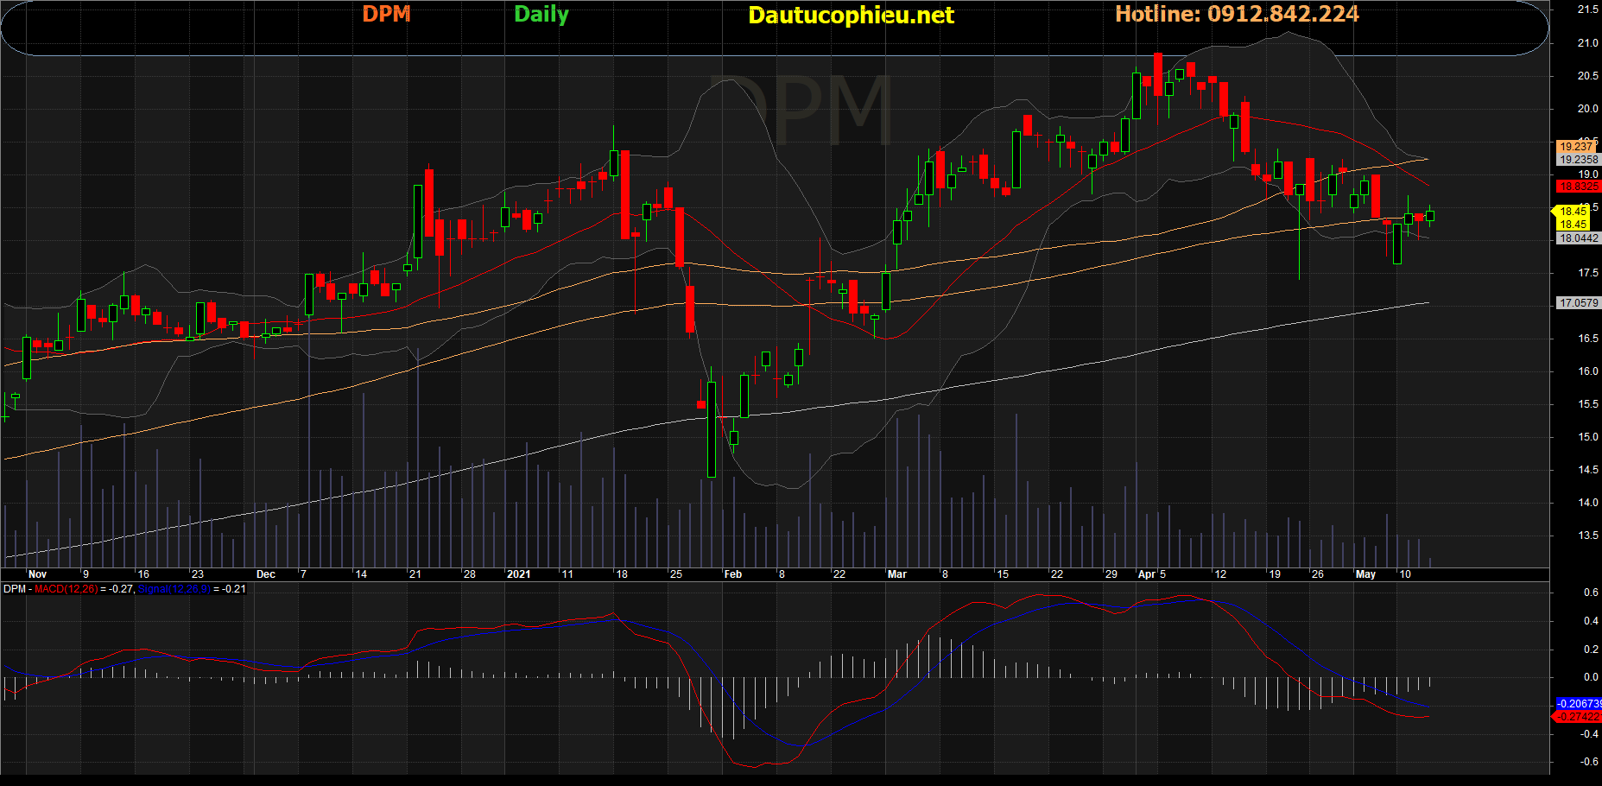Screen dimensions: 1602x786
Task: Click the 17.0579 price label
Action: point(1579,303)
